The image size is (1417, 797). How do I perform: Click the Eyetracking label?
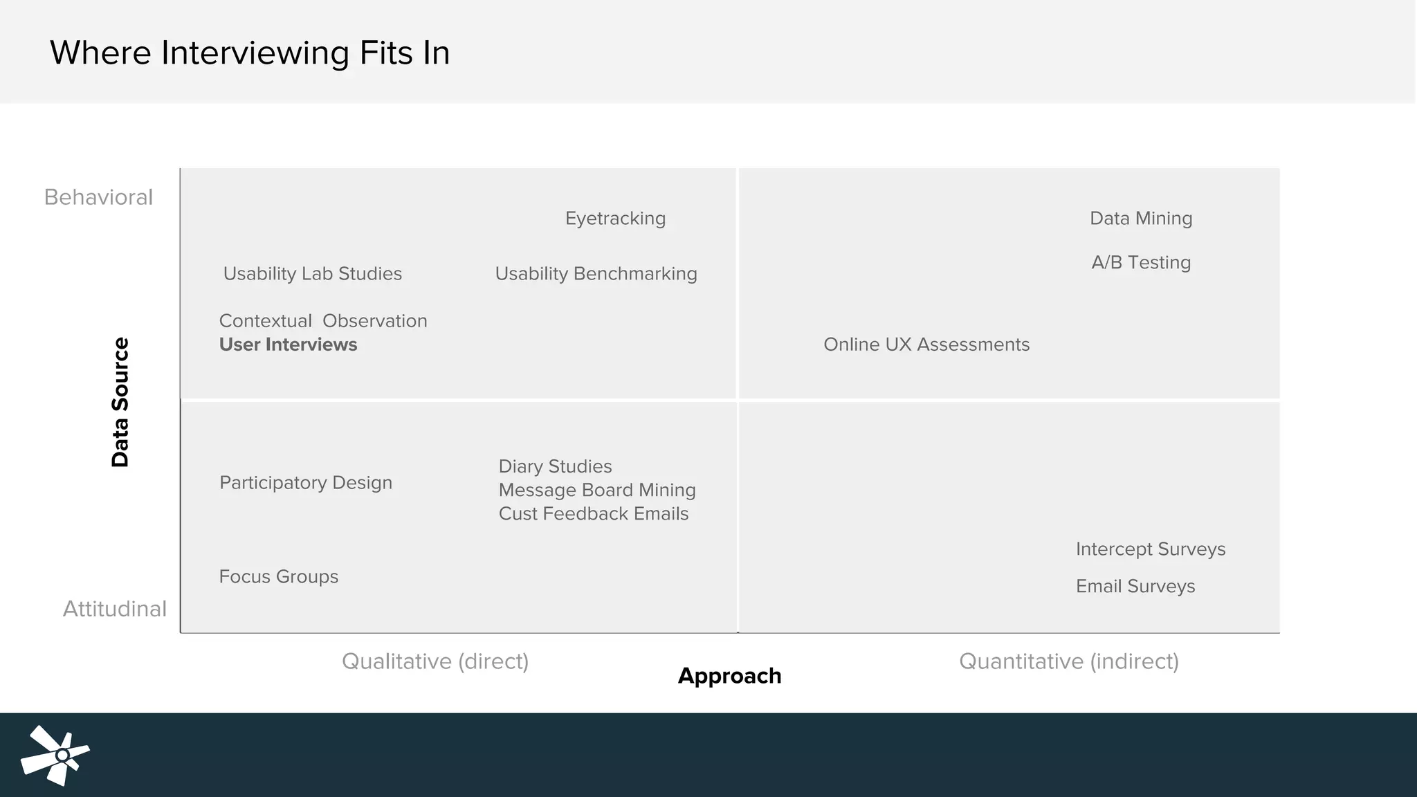click(x=615, y=219)
